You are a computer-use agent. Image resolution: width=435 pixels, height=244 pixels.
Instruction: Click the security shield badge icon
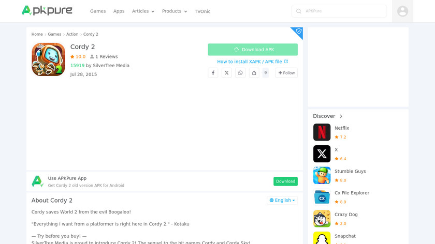(x=298, y=31)
